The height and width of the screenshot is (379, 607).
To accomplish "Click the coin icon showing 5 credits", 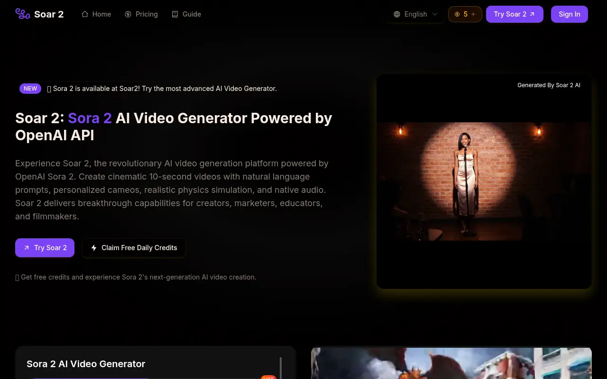I will coord(457,14).
